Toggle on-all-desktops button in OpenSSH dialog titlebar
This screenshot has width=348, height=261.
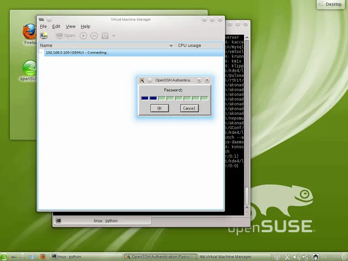coord(150,80)
